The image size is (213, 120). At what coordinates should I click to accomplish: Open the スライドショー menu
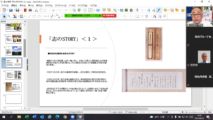(x=61, y=5)
